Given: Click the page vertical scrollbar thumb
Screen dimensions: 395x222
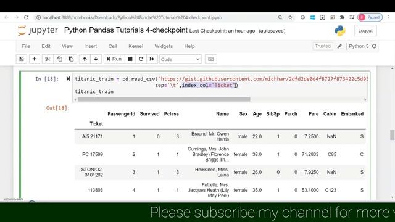Looking at the screenshot, I should click(x=393, y=135).
